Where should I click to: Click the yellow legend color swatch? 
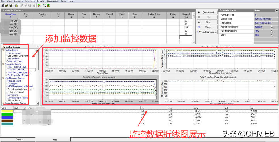pos(7,111)
